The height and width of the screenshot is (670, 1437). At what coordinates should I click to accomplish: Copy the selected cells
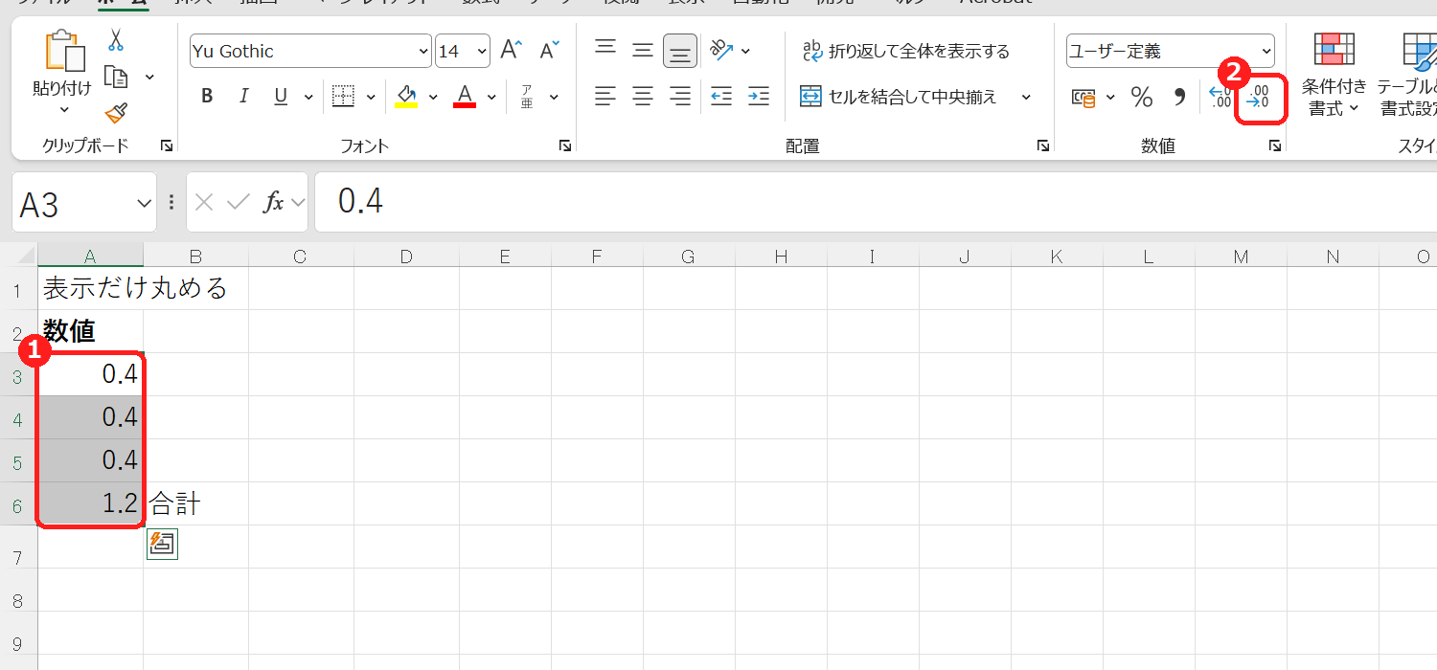(116, 77)
